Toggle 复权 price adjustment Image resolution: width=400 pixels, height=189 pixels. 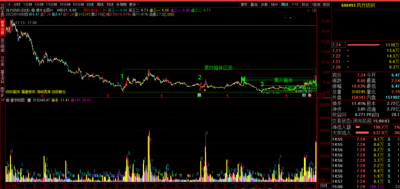coord(244,4)
